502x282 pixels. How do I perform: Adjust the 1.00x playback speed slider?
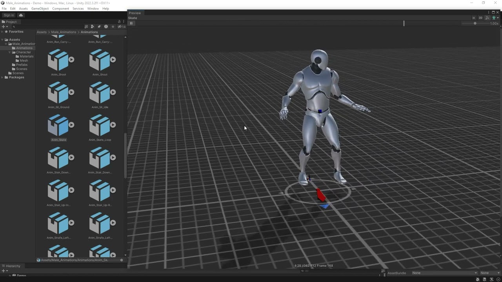(475, 23)
